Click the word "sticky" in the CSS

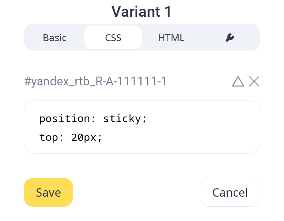pos(122,118)
